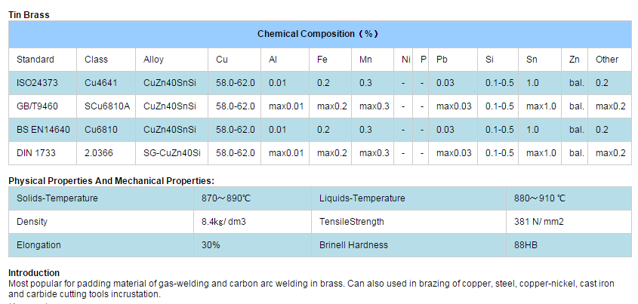Select the DIN 1733 standard cell
Image resolution: width=638 pixels, height=304 pixels.
click(35, 153)
